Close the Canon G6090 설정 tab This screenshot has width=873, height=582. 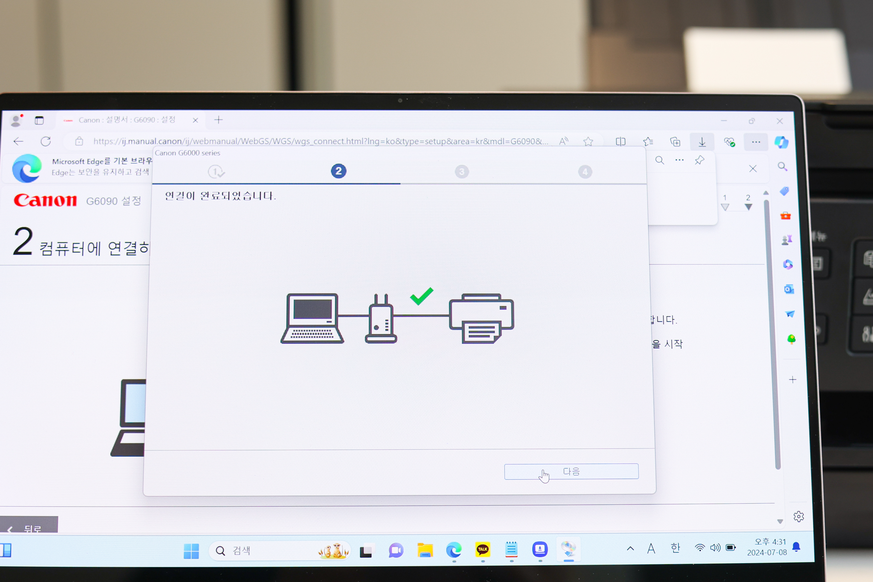pos(196,120)
